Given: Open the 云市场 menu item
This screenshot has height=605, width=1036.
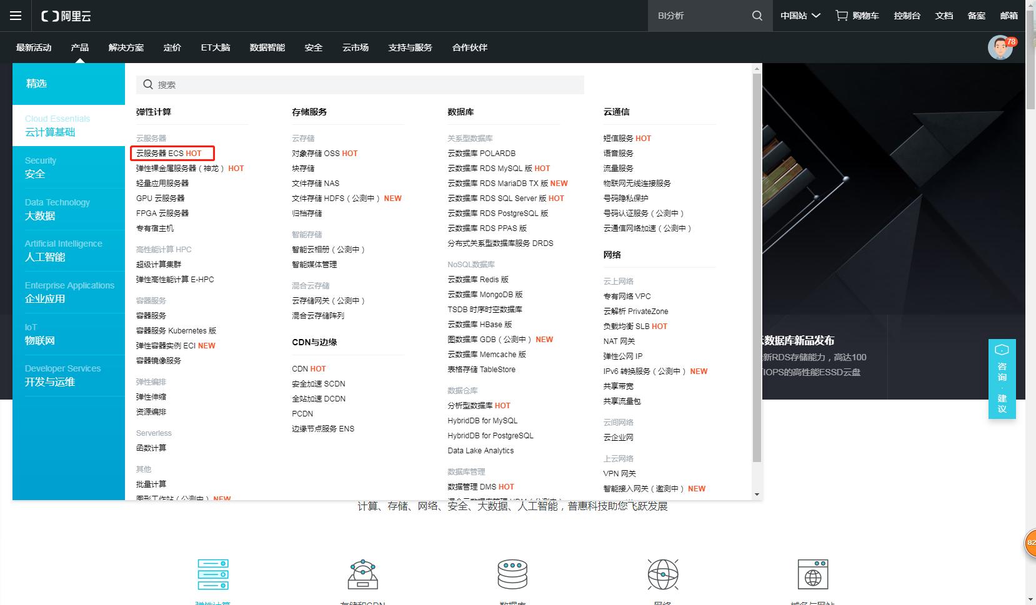Looking at the screenshot, I should pyautogui.click(x=355, y=47).
